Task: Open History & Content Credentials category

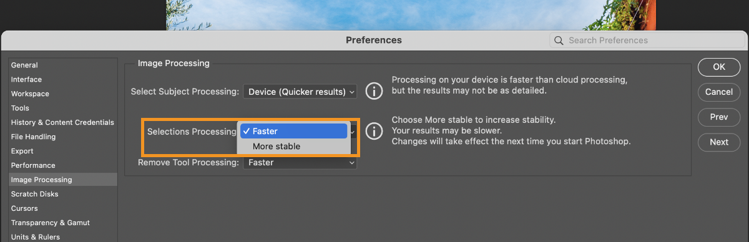Action: pyautogui.click(x=62, y=122)
